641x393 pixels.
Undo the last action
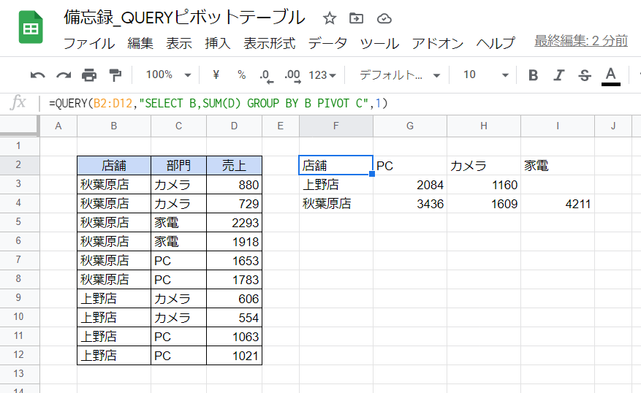(x=37, y=75)
